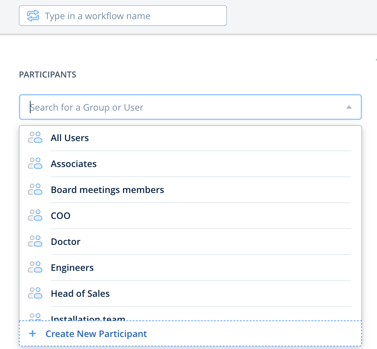Select the COO group entry

(x=61, y=216)
